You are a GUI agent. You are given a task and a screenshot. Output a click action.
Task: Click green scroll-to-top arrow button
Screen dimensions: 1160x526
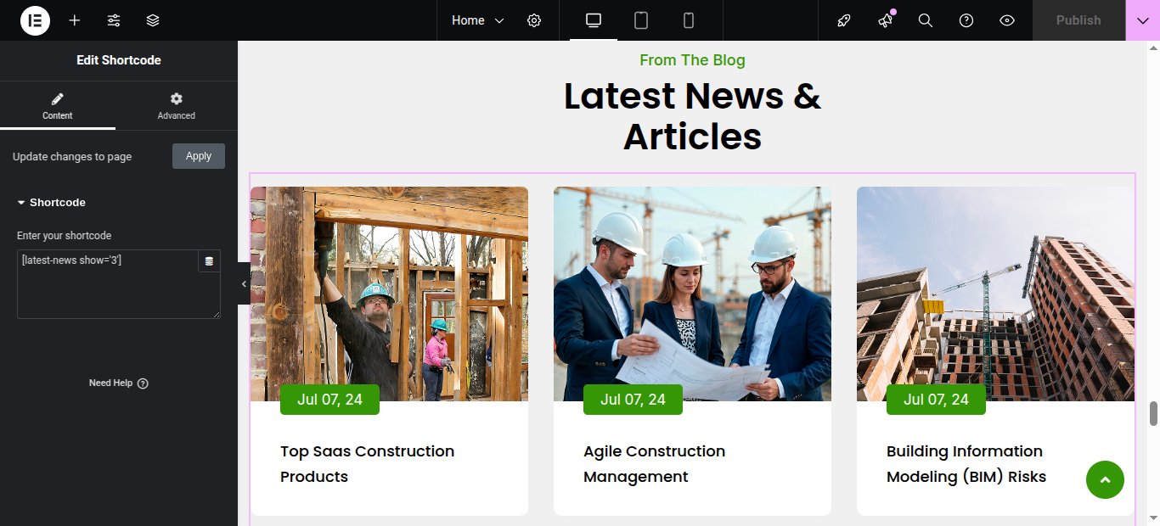(x=1105, y=480)
